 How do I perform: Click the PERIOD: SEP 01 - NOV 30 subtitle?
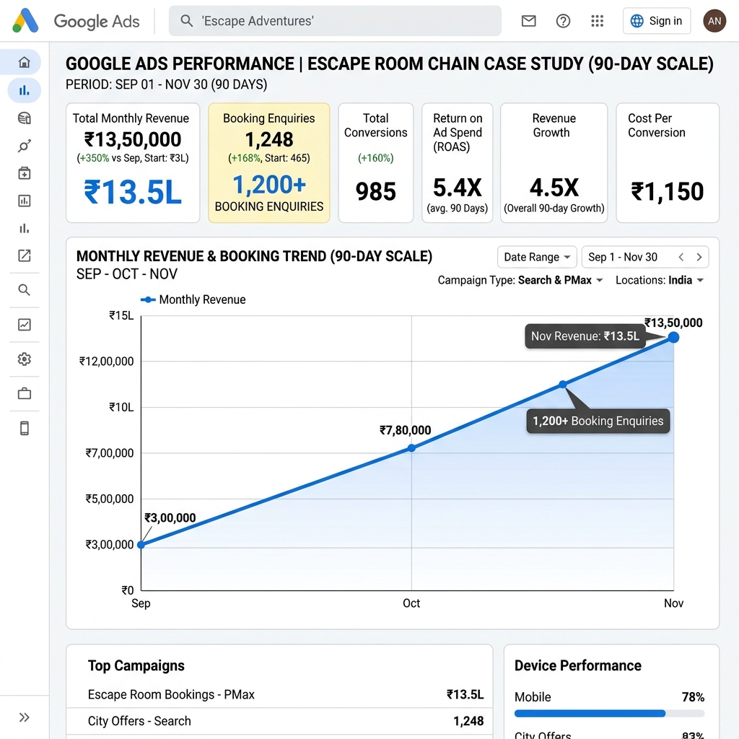click(x=167, y=84)
